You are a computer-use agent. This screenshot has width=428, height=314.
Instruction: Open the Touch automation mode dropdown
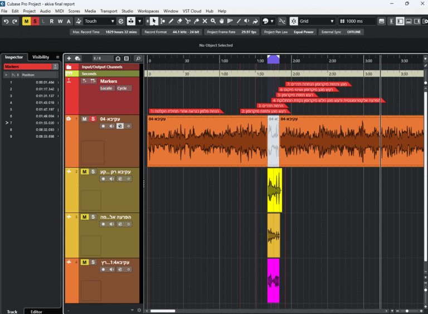[99, 21]
